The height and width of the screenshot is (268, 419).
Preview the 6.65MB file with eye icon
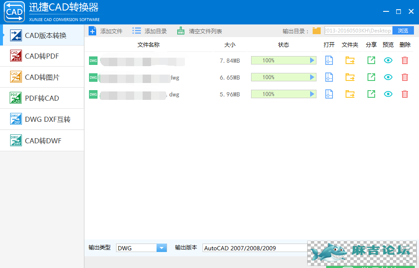[x=388, y=78]
